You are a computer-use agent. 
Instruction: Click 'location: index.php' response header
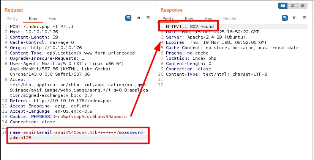tap(191, 58)
